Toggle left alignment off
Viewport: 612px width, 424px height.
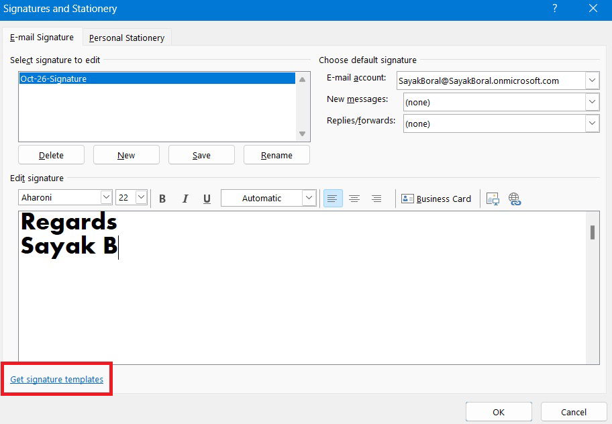tap(332, 198)
